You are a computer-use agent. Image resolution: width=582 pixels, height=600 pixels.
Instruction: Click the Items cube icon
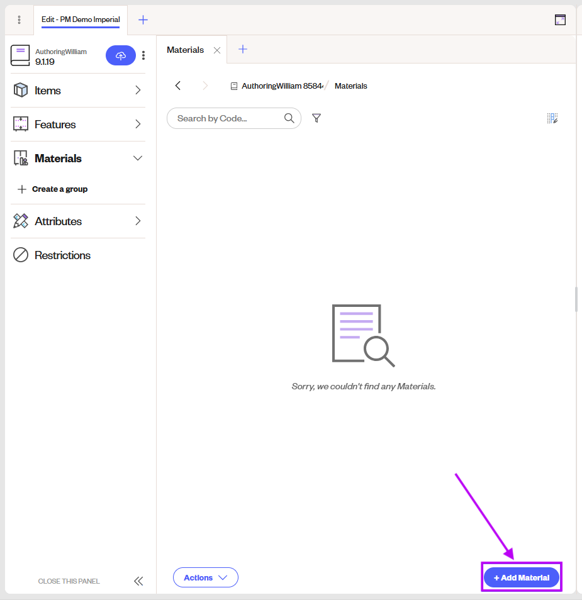pos(21,91)
